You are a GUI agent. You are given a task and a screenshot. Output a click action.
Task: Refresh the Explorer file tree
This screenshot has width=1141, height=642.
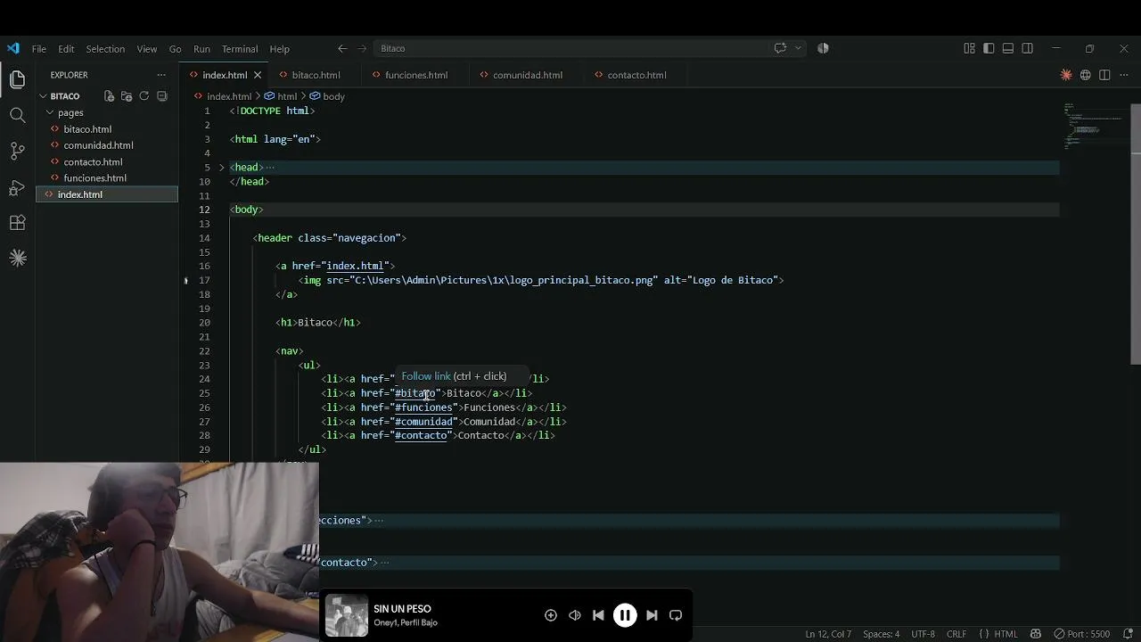pyautogui.click(x=144, y=95)
